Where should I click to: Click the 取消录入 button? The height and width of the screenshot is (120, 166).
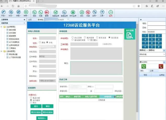click(42, 118)
